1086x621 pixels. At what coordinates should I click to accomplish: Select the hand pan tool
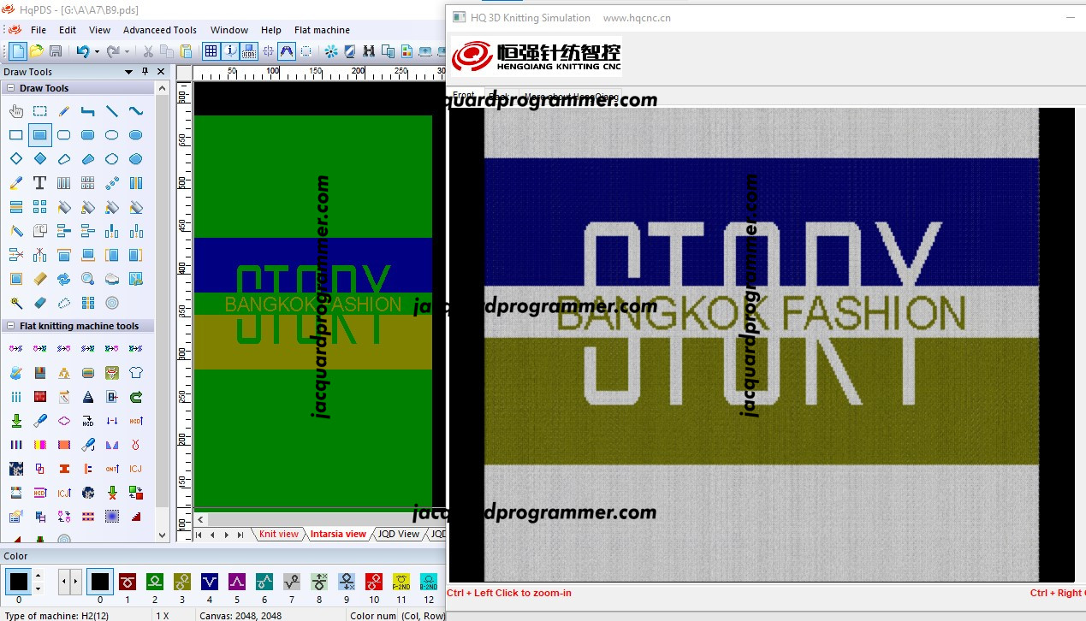tap(16, 111)
